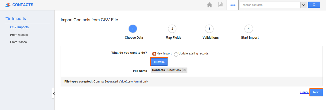Click the Imports arrow icon in sidebar
This screenshot has height=110, width=326.
[x=7, y=19]
